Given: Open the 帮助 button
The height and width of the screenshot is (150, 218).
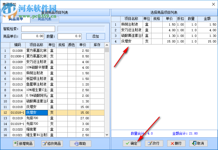Looking at the screenshot, I should click(80, 144).
